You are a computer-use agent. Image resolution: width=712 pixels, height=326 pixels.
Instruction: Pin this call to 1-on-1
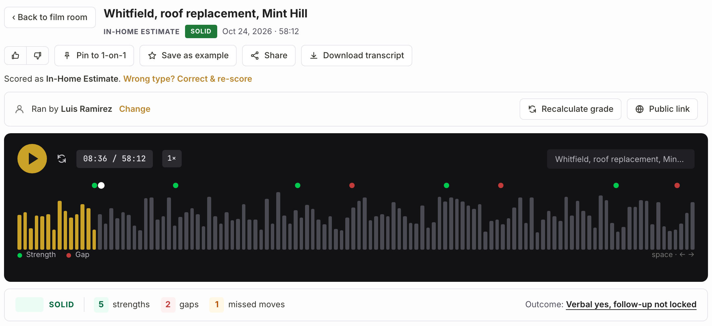pyautogui.click(x=94, y=56)
